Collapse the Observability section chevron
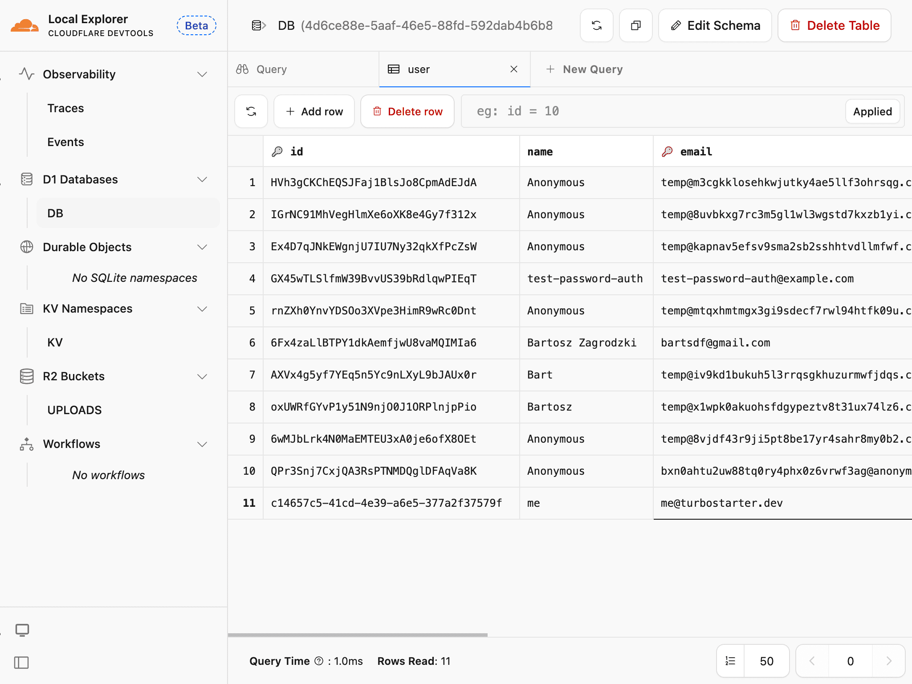Viewport: 912px width, 684px height. point(202,74)
